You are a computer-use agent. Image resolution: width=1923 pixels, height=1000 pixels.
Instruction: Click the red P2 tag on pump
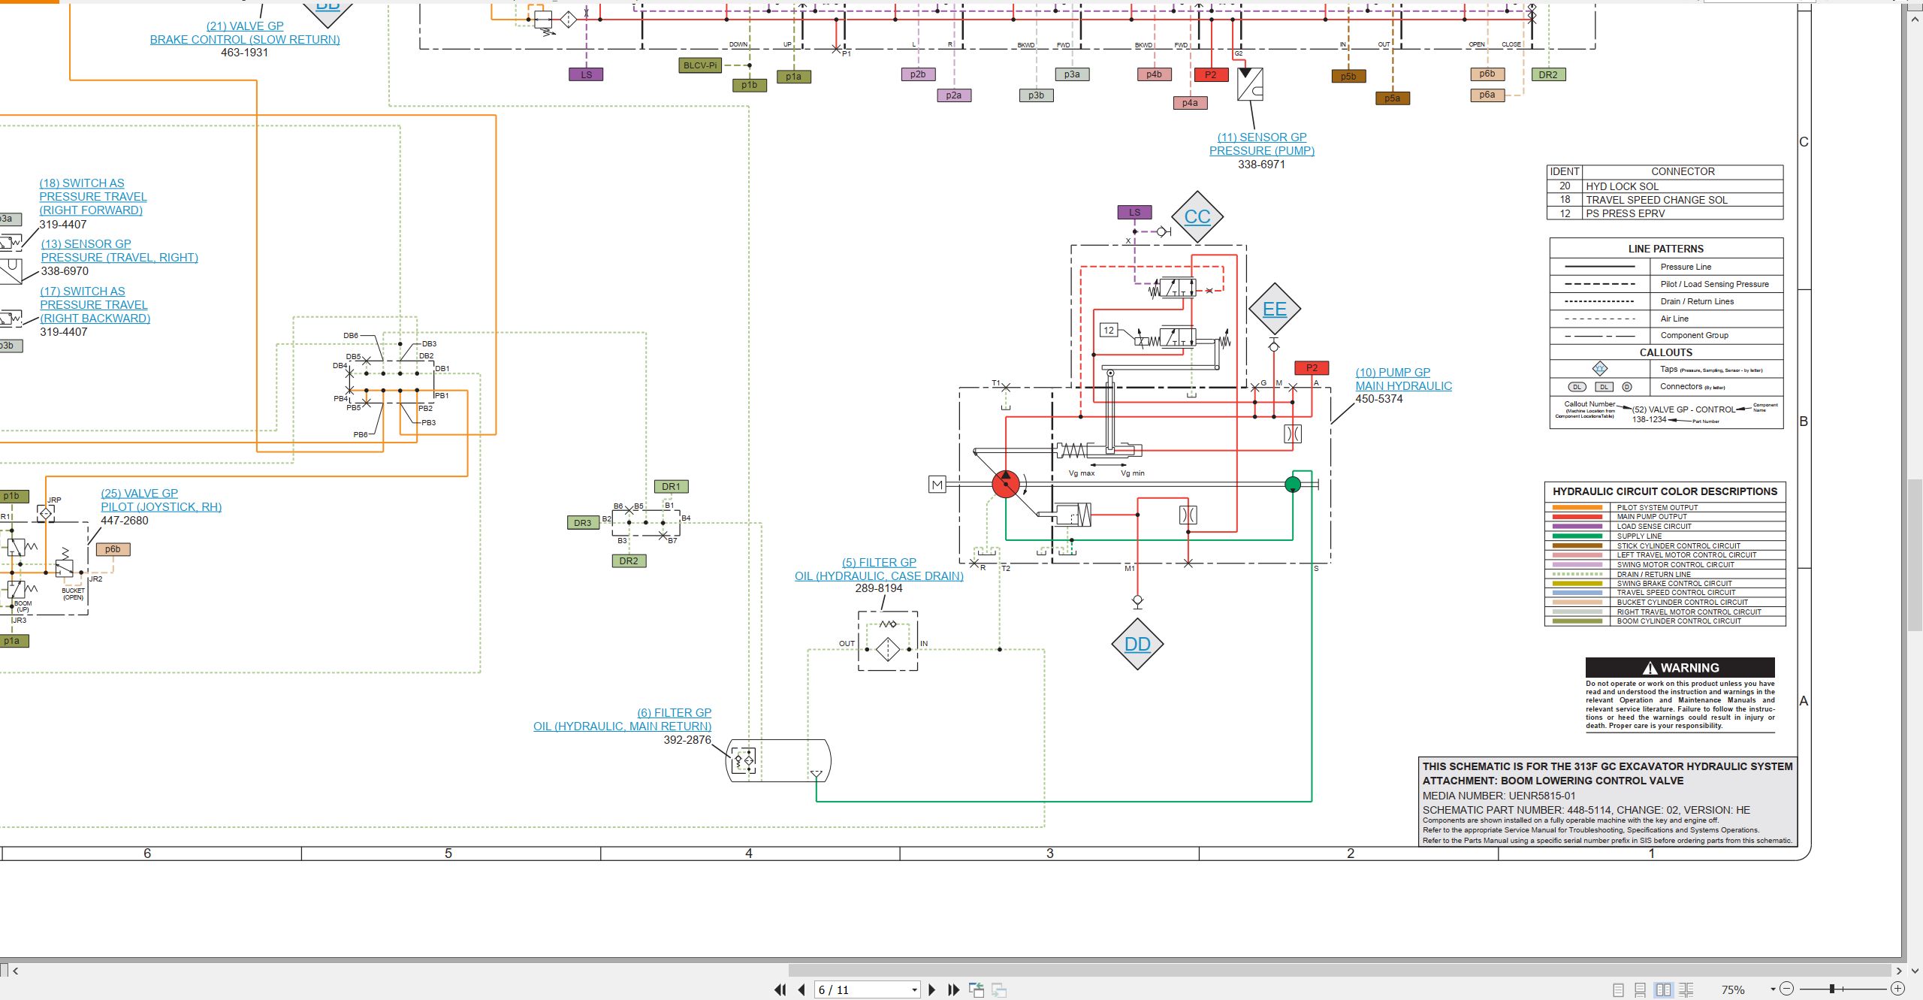(x=1312, y=368)
